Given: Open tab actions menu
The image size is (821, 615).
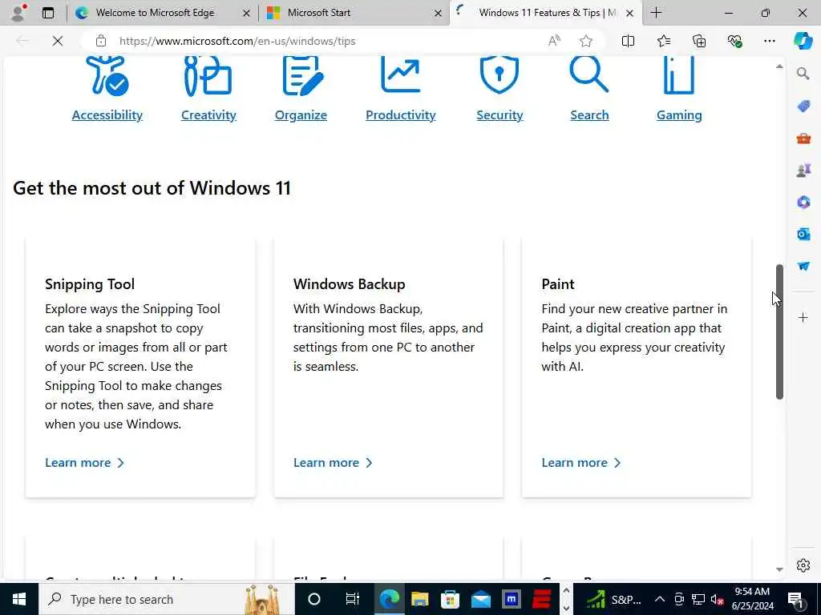Looking at the screenshot, I should click(48, 13).
